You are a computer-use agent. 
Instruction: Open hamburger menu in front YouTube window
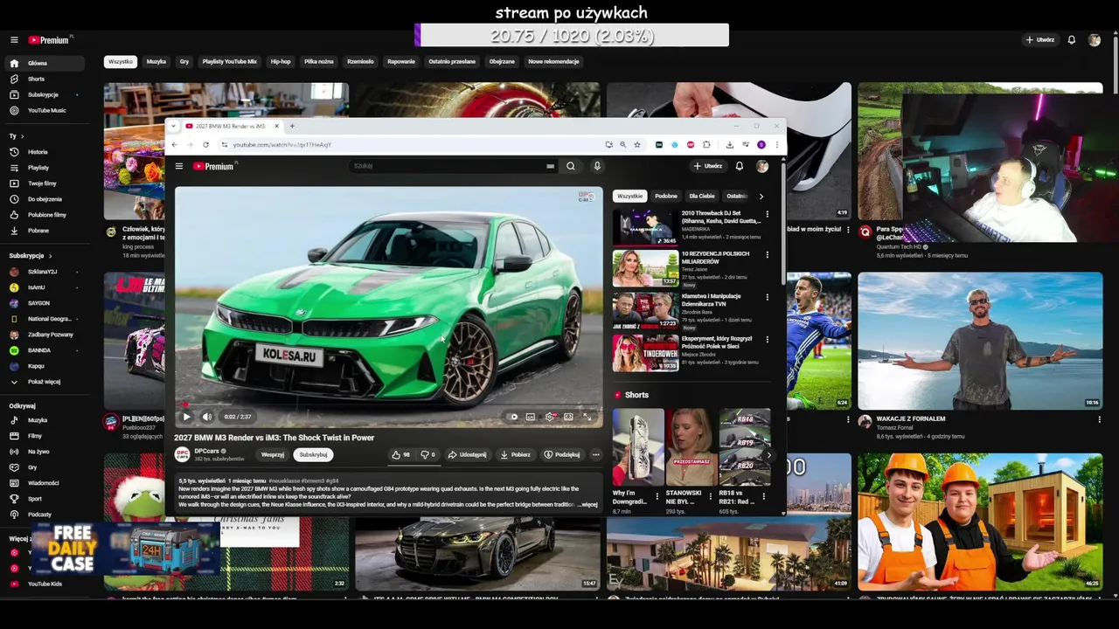(179, 166)
